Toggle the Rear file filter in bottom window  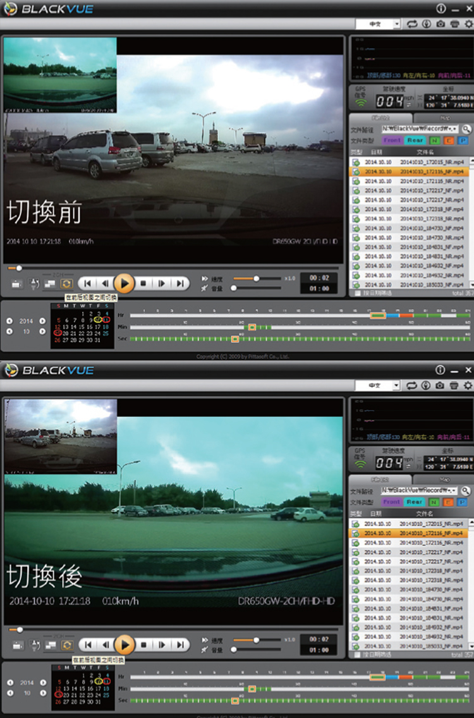[415, 502]
